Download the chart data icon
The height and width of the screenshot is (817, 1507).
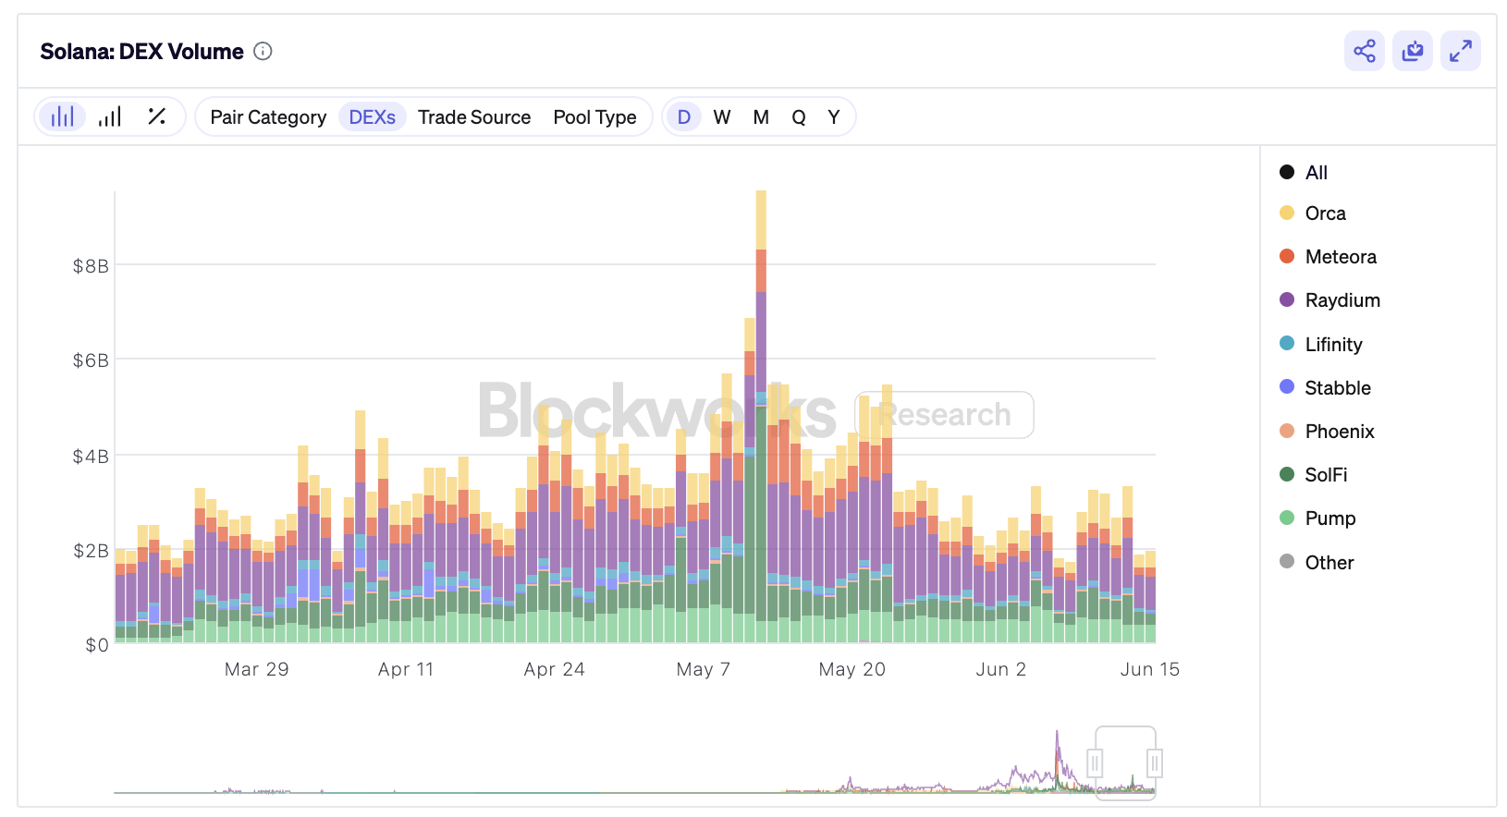[1412, 51]
